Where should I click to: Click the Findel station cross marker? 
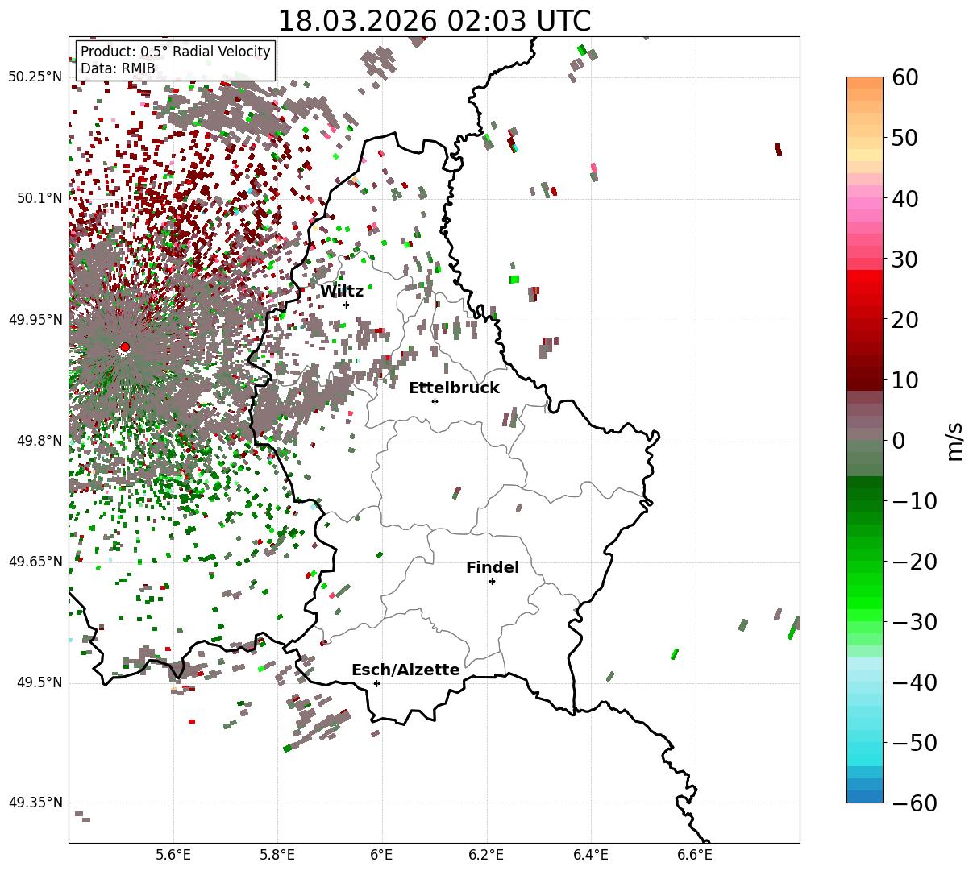pos(492,581)
